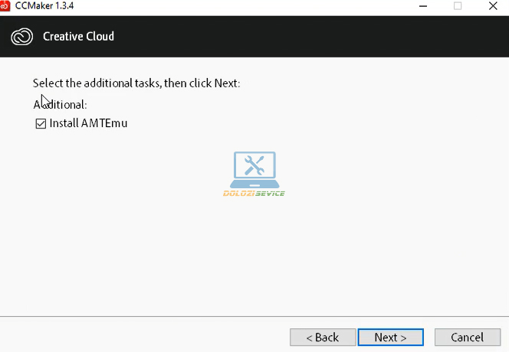Click empty space in the dark header banner
509x352 pixels.
[x=307, y=36]
